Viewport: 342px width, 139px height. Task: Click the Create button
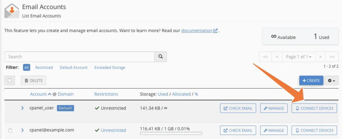point(311,81)
